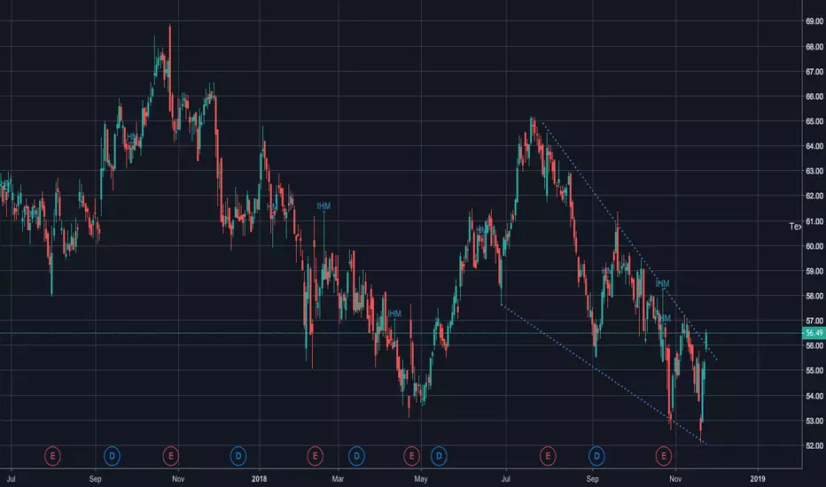Click the IHM label near the 57.00 level in October 2018
The height and width of the screenshot is (487, 826).
[664, 319]
